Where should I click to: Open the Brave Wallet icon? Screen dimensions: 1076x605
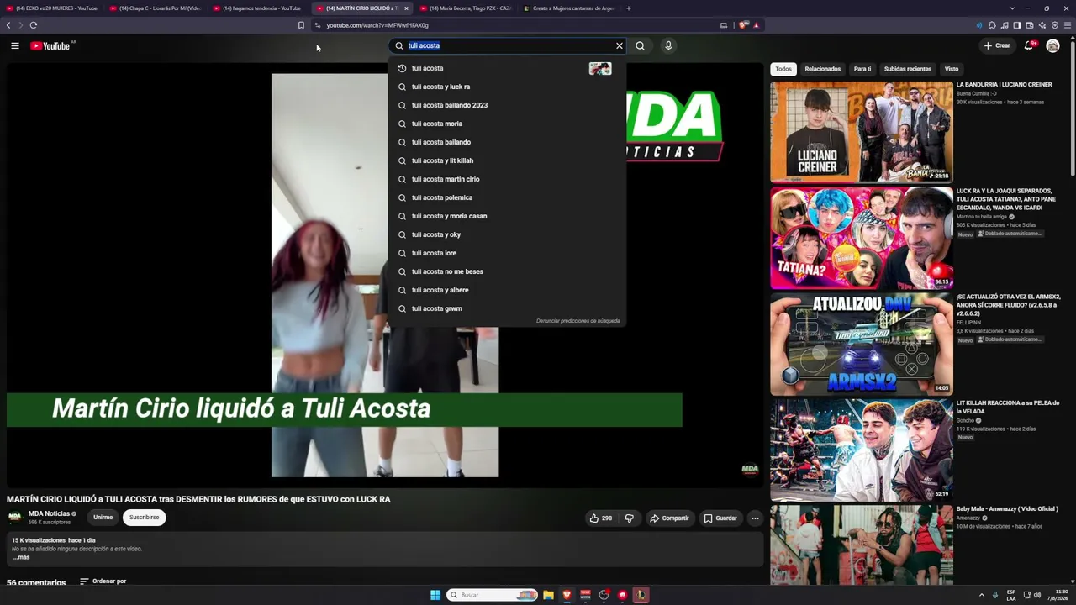(x=1030, y=25)
